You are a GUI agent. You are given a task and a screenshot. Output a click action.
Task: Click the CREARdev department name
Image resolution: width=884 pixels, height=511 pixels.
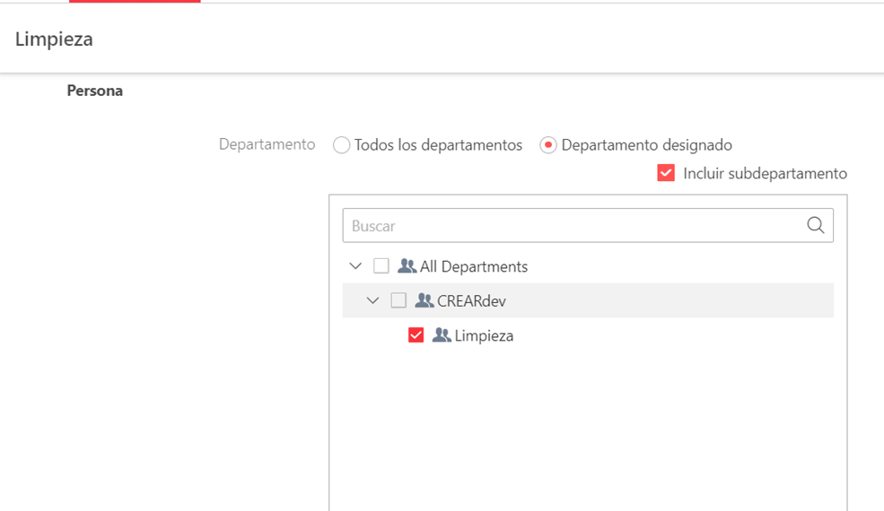pos(473,301)
